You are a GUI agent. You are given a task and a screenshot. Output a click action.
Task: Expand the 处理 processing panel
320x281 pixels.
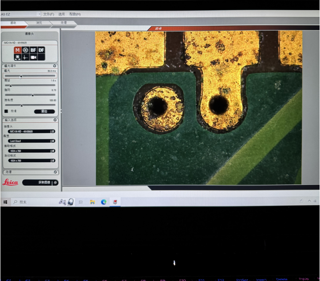[55, 172]
